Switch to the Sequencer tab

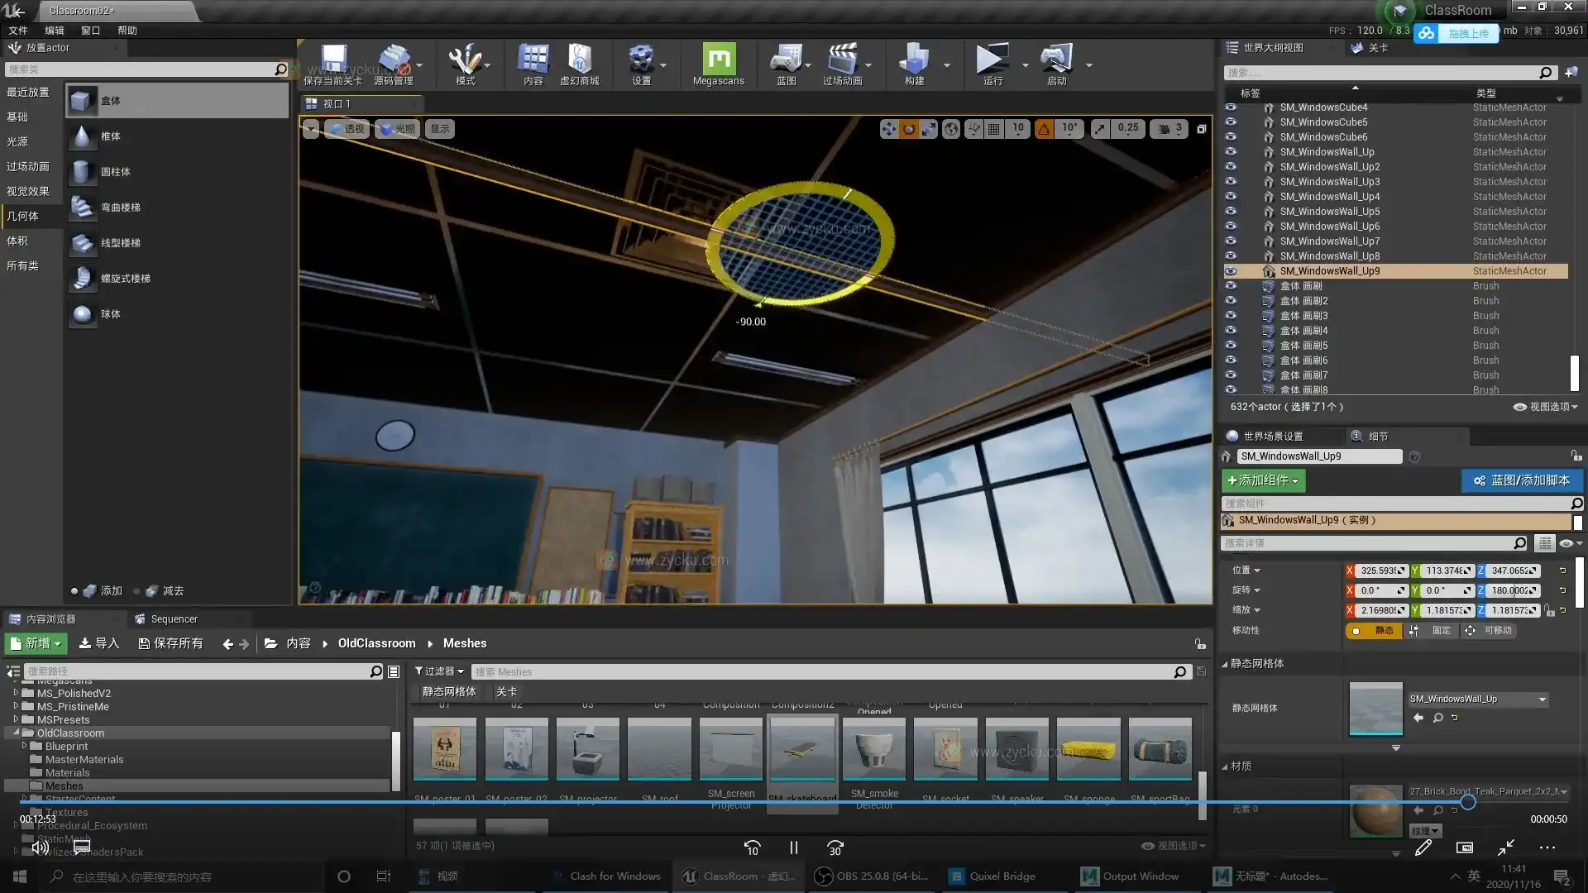pos(176,618)
